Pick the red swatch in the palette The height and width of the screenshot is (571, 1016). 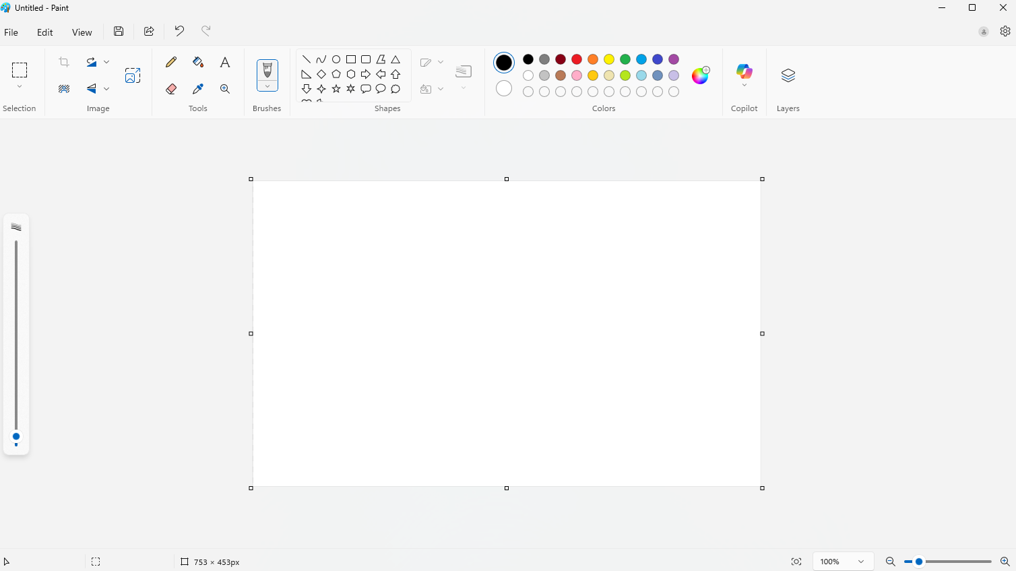click(577, 59)
